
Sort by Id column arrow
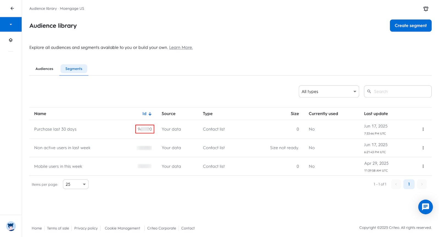point(150,114)
